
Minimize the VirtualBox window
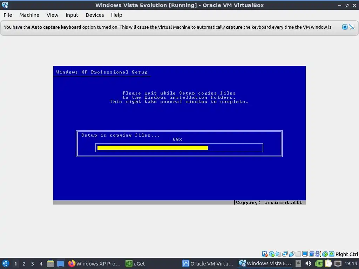[x=340, y=5]
